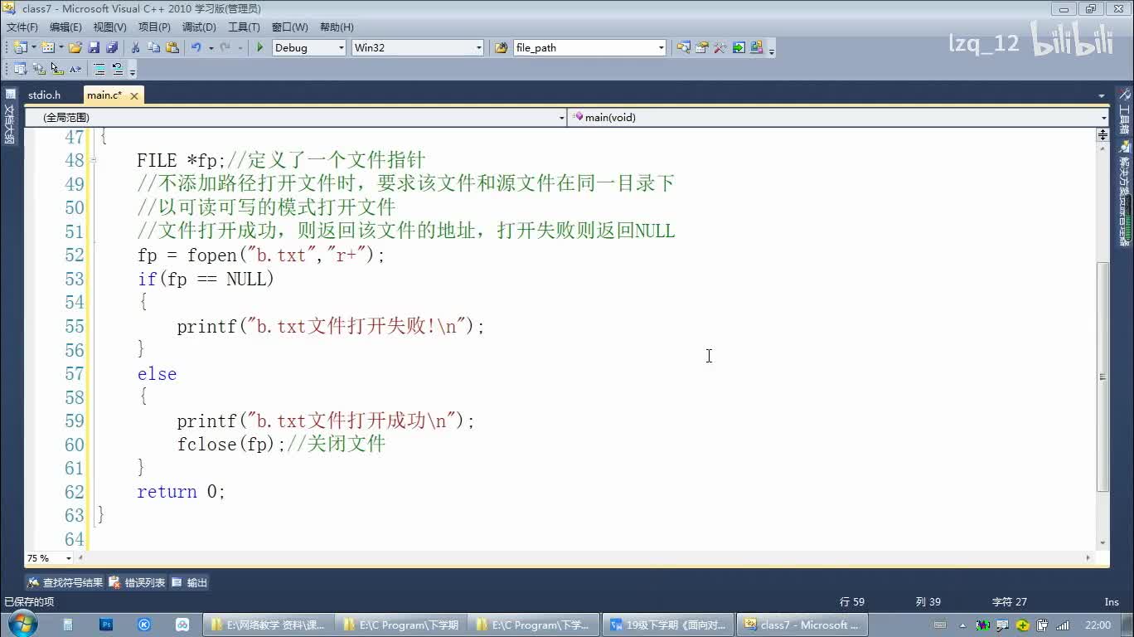Open Photoshop from the taskbar
The width and height of the screenshot is (1134, 637).
coord(106,625)
